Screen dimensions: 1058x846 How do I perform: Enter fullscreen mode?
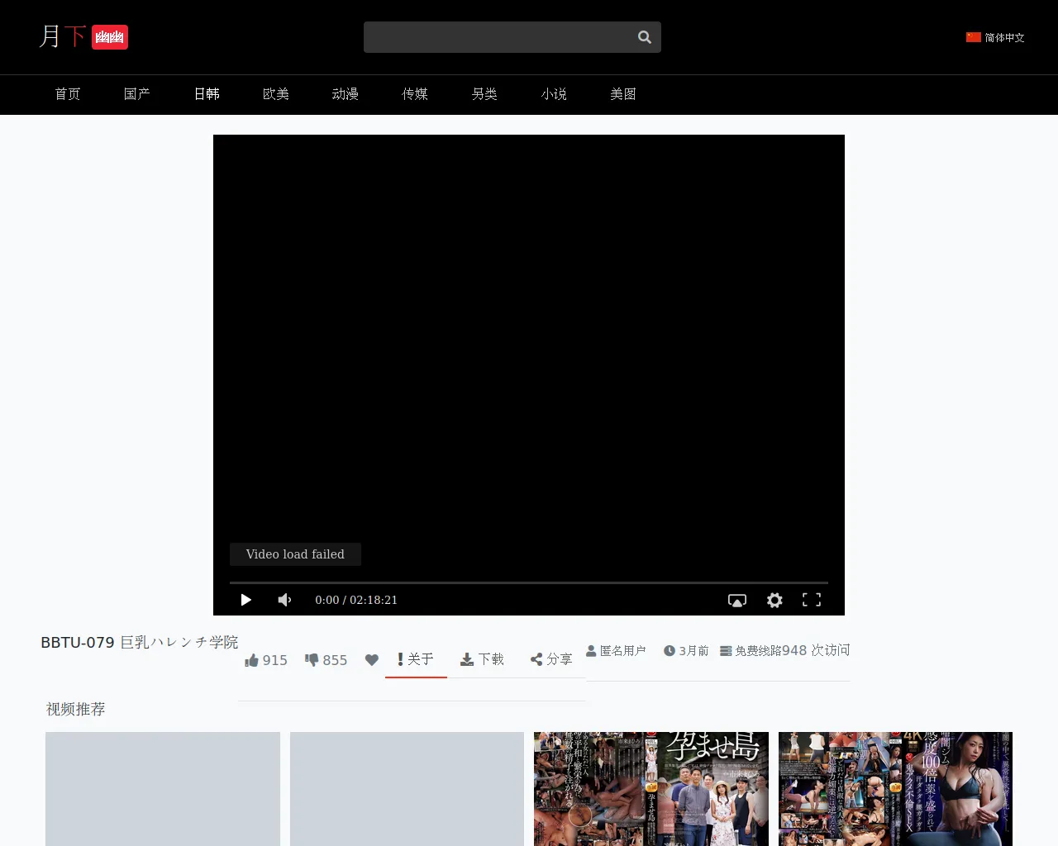[812, 600]
